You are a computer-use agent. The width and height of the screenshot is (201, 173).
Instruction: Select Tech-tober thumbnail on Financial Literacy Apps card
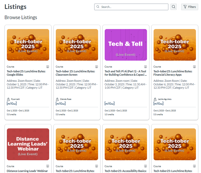(175, 45)
